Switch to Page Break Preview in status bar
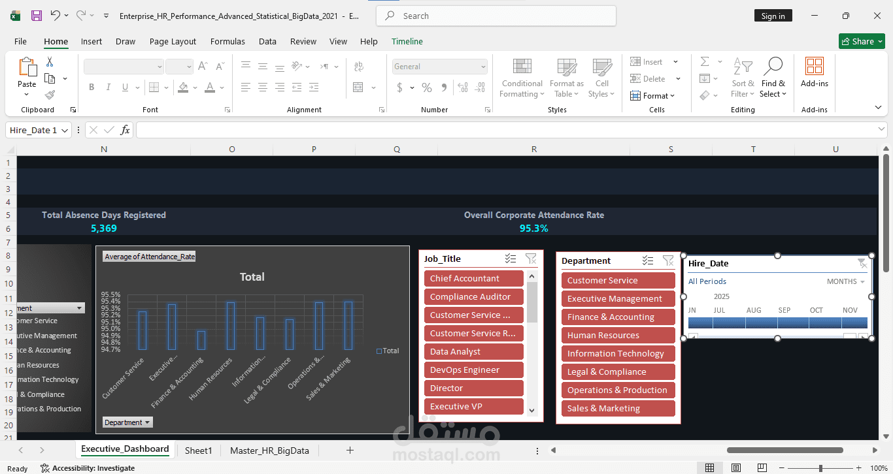 [762, 468]
